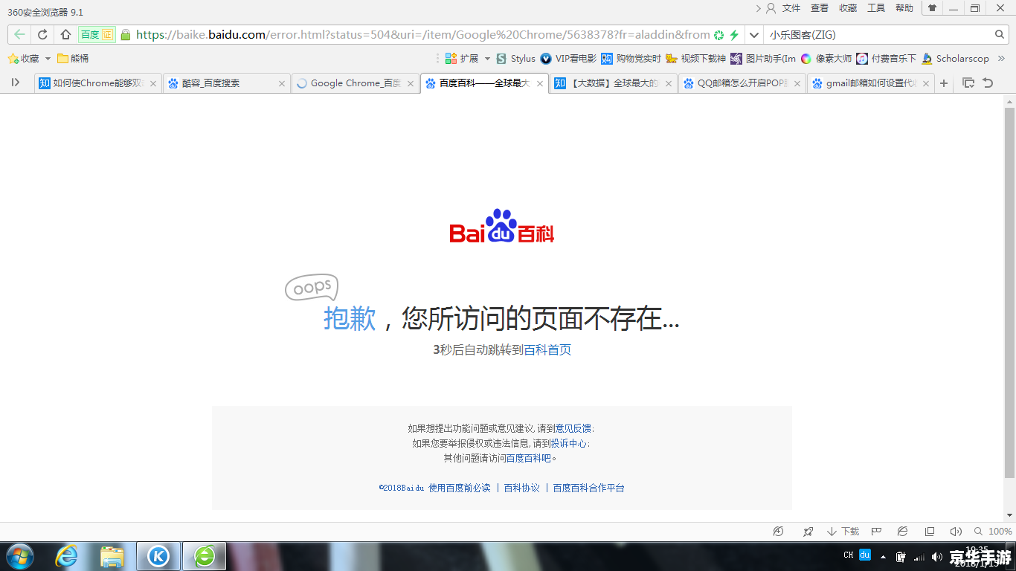1016x571 pixels.
Task: Open the 帮助 menu
Action: (904, 8)
